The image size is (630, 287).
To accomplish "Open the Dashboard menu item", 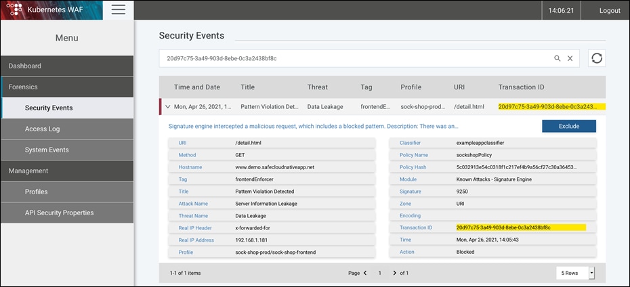I will click(66, 66).
